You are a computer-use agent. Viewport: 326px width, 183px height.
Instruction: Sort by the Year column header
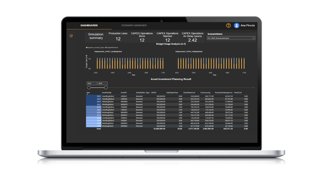pos(88,92)
